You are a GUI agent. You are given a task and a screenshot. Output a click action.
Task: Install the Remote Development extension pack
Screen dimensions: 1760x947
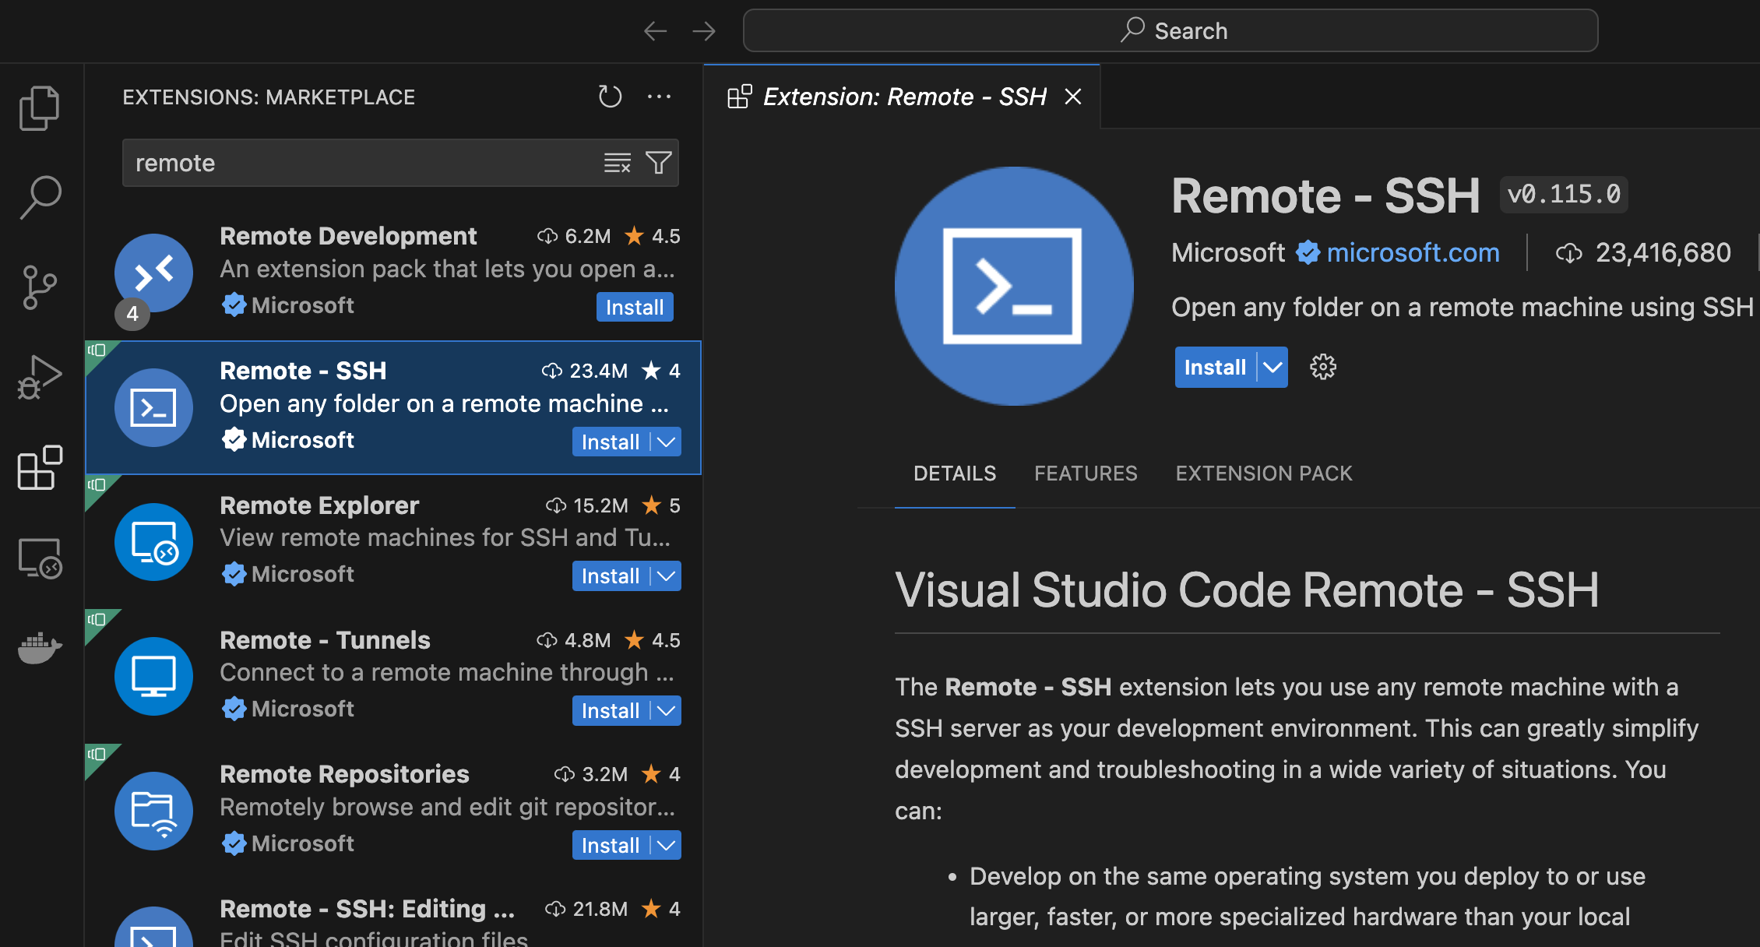pos(634,307)
